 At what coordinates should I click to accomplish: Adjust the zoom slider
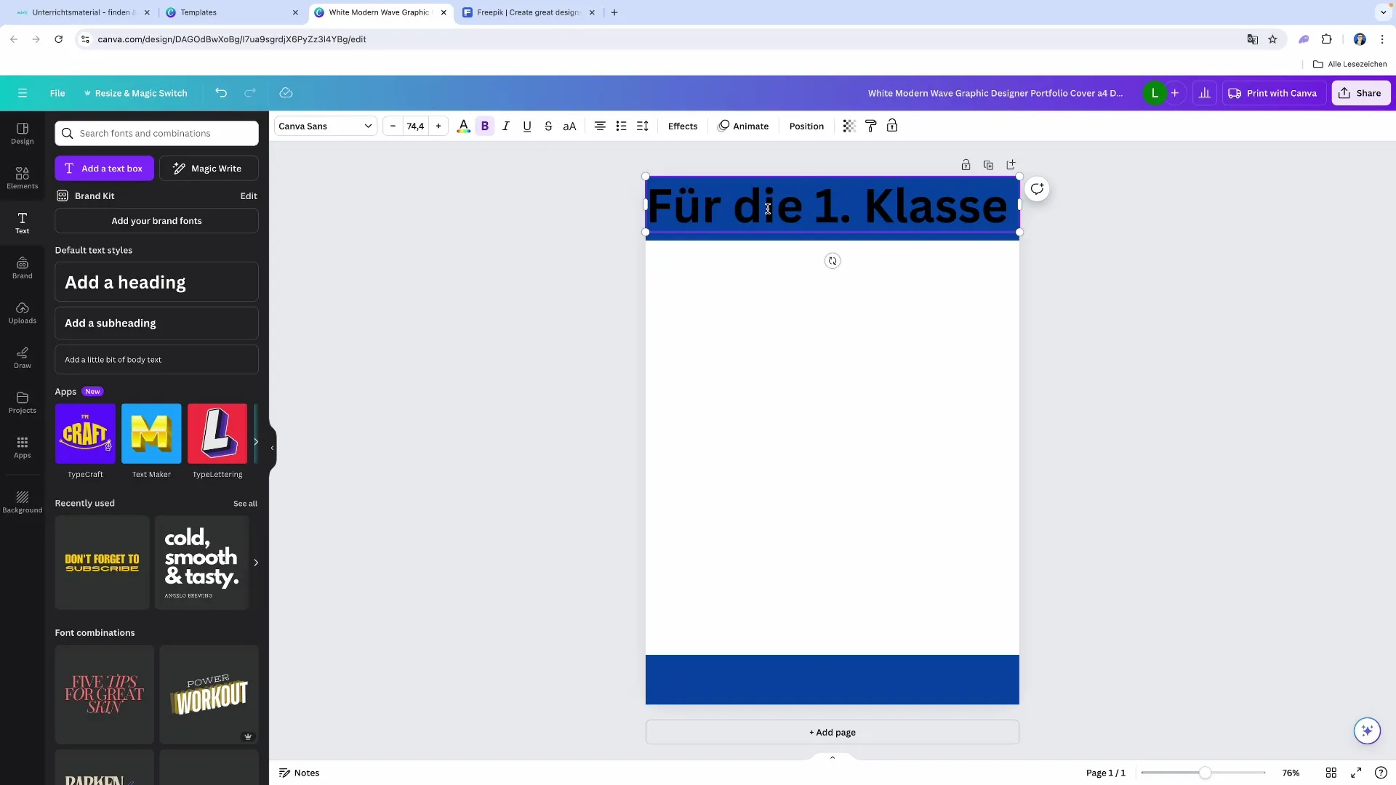pos(1203,773)
